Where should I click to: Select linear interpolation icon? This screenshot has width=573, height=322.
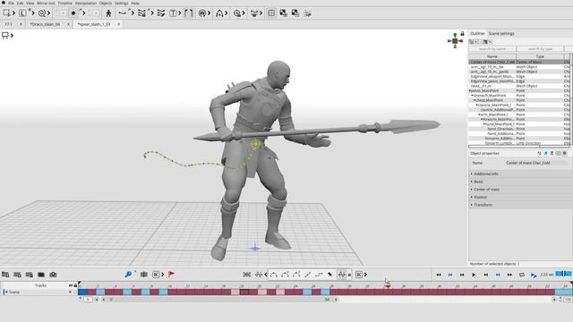308,275
